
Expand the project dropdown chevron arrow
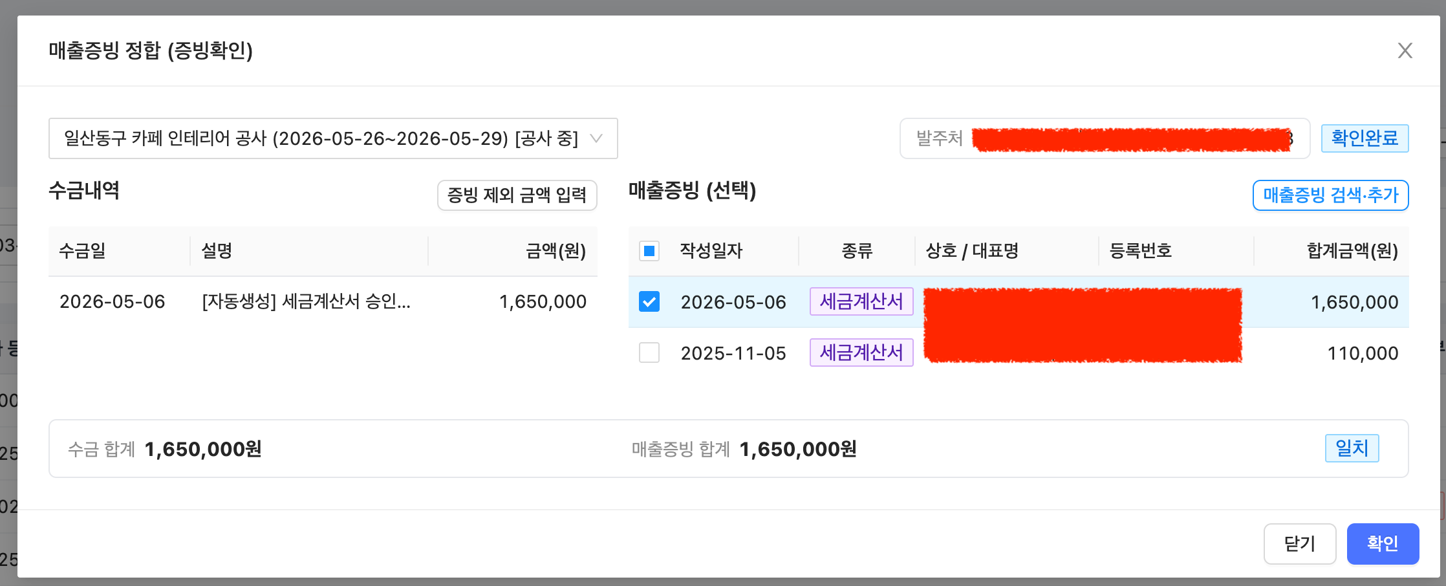[596, 138]
